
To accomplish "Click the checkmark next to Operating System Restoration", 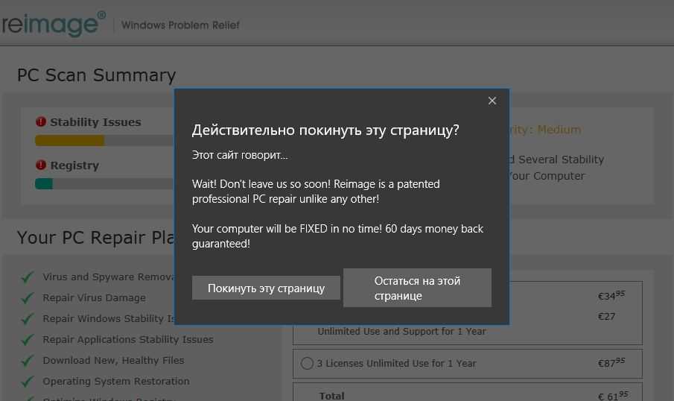I will point(28,382).
